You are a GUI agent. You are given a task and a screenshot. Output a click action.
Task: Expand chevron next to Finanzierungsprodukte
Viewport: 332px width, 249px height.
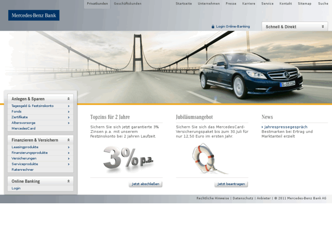pyautogui.click(x=69, y=153)
